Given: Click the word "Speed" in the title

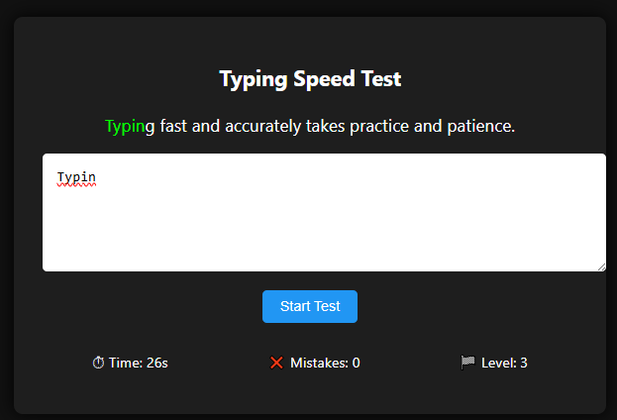Looking at the screenshot, I should [323, 79].
